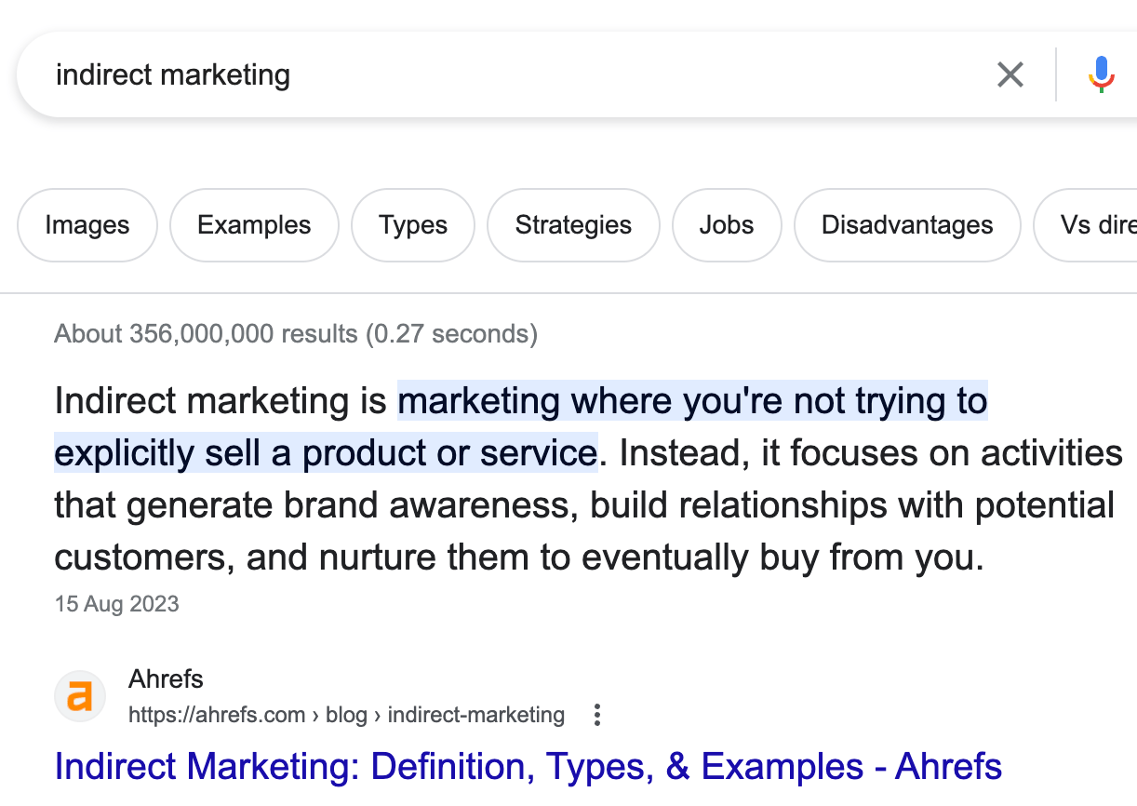Select the Examples search filter

[x=254, y=224]
